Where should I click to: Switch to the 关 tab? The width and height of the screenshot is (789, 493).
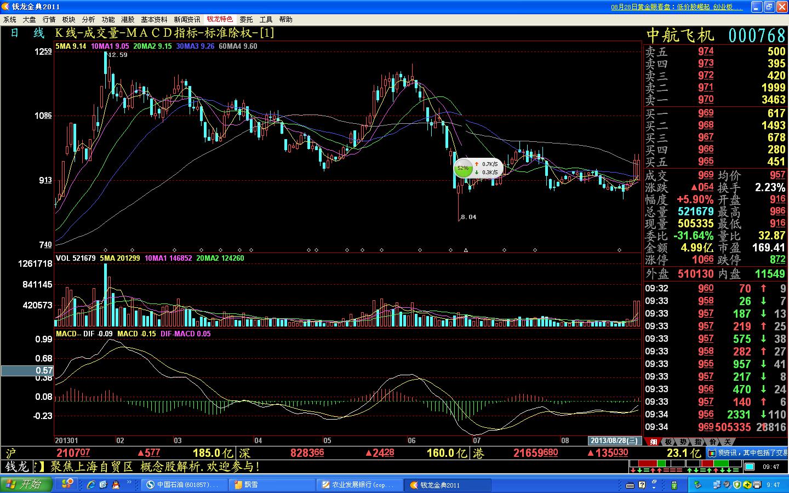(x=727, y=442)
